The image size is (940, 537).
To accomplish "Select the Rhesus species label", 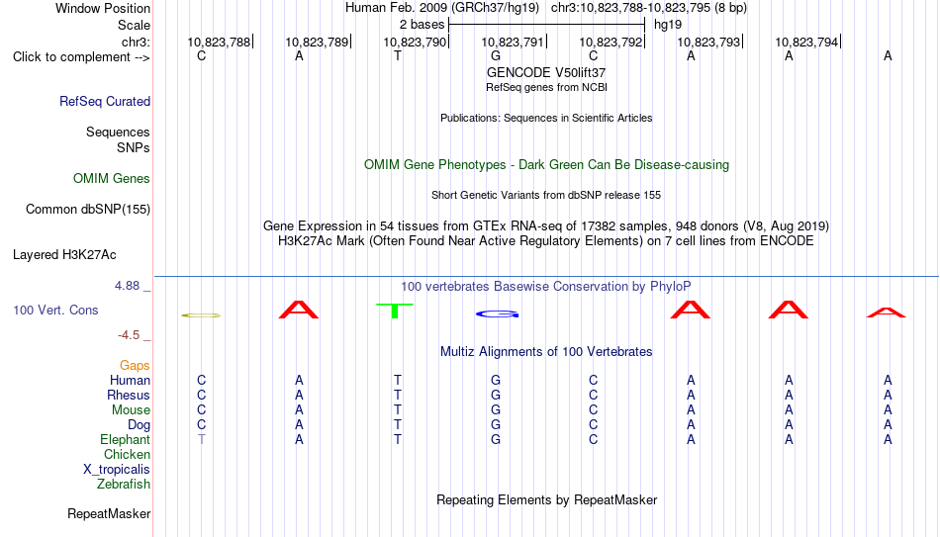I will (129, 395).
